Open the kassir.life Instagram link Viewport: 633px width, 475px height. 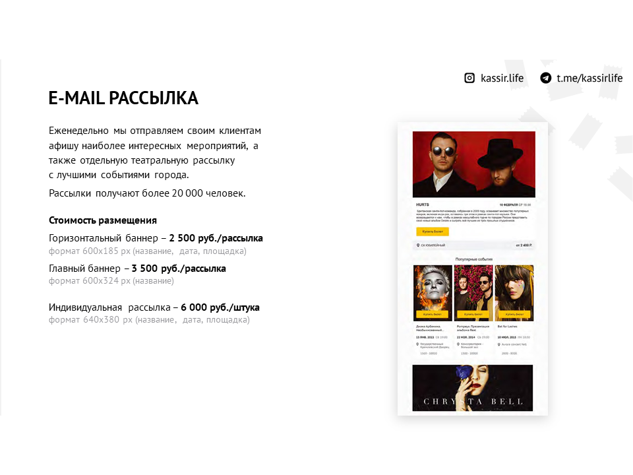click(x=502, y=78)
